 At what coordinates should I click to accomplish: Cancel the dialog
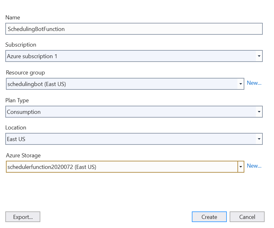(x=247, y=217)
